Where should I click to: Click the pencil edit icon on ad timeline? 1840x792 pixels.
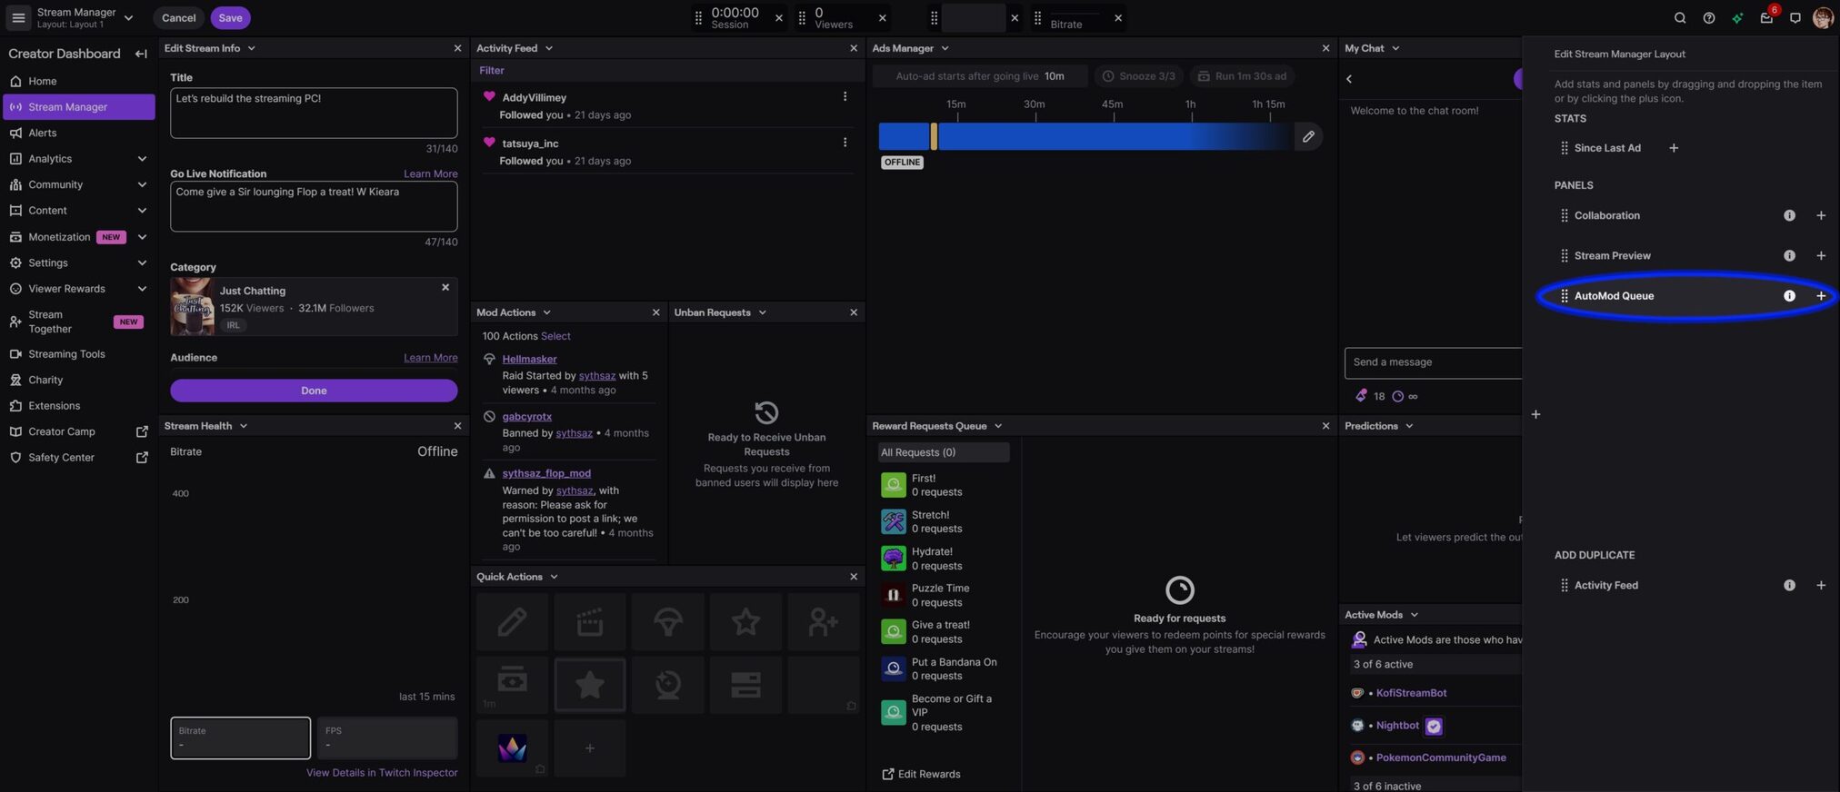point(1307,136)
